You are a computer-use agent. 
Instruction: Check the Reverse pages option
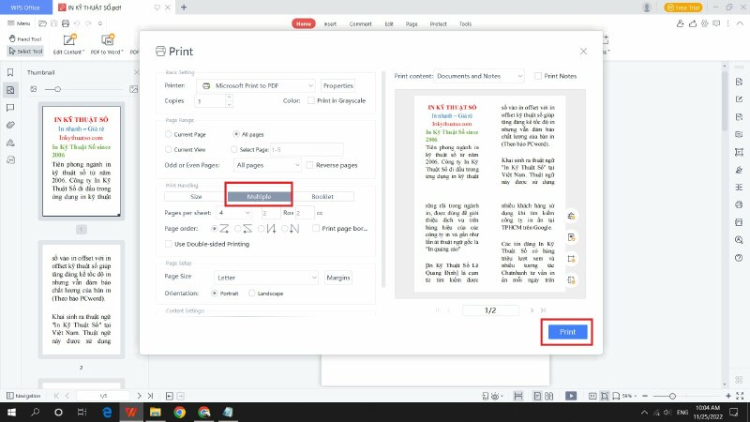click(309, 165)
